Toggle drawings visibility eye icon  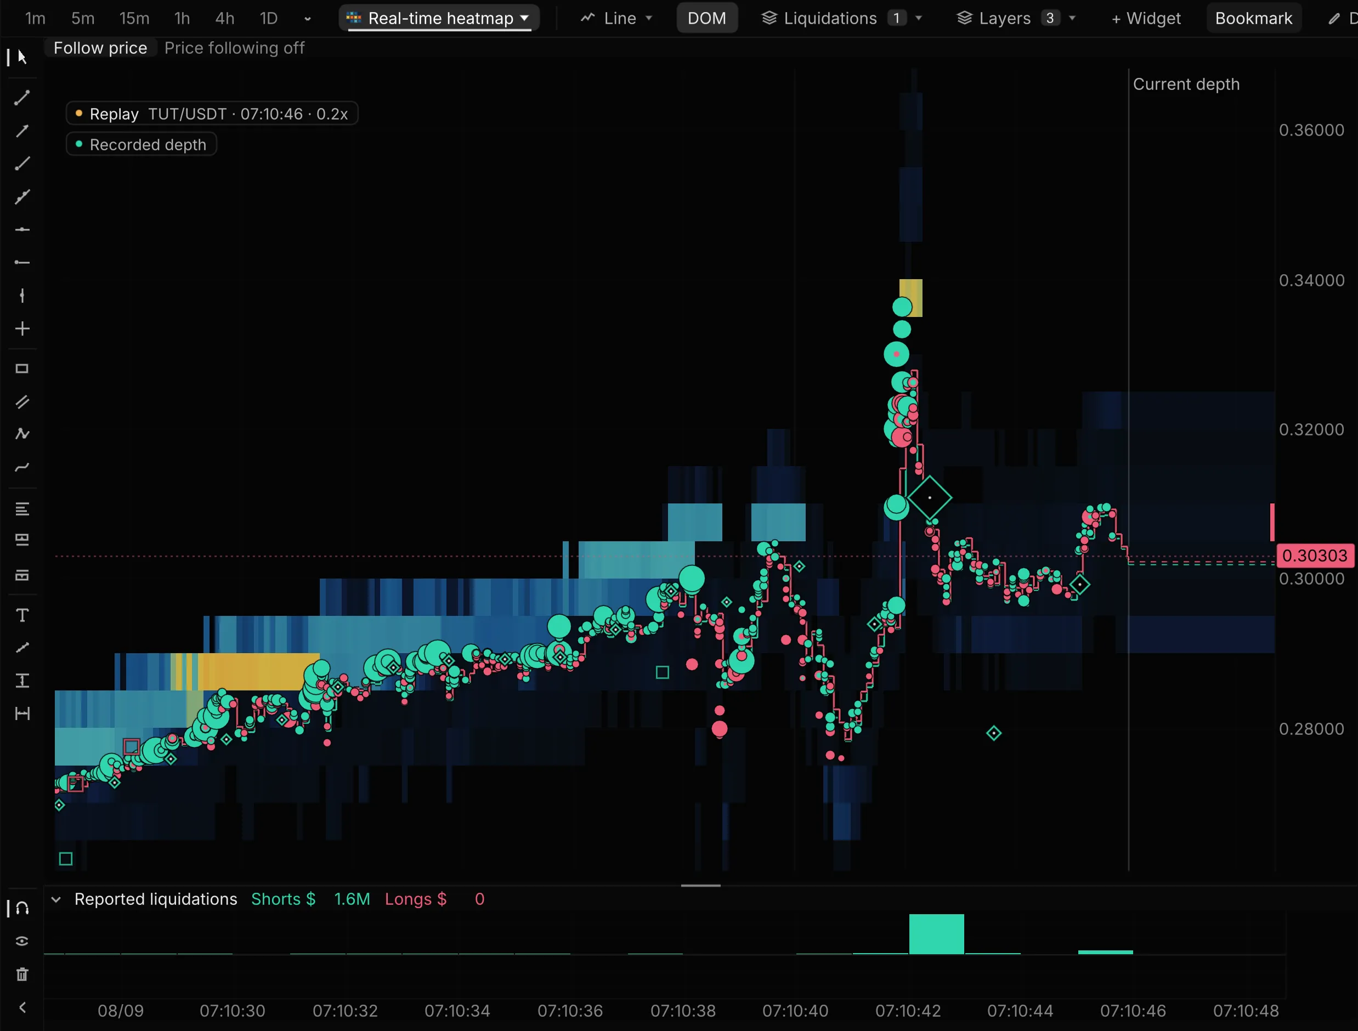point(22,941)
